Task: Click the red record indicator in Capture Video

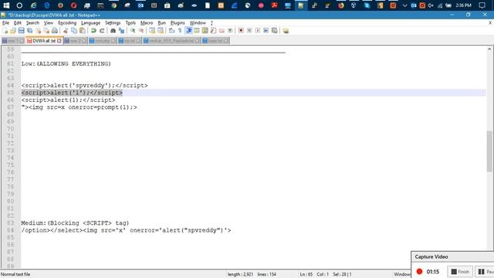Action: click(419, 271)
